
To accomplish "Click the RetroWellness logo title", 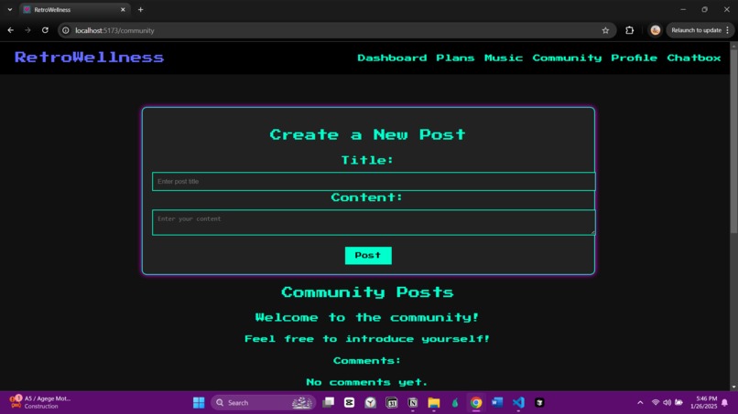I will coord(89,58).
